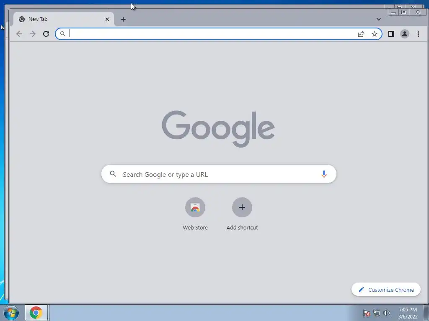Maximize the Chrome window
429x321 pixels.
click(x=404, y=12)
